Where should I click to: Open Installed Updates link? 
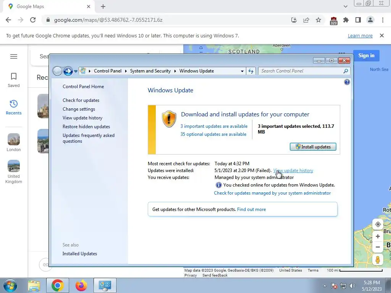[x=80, y=254]
